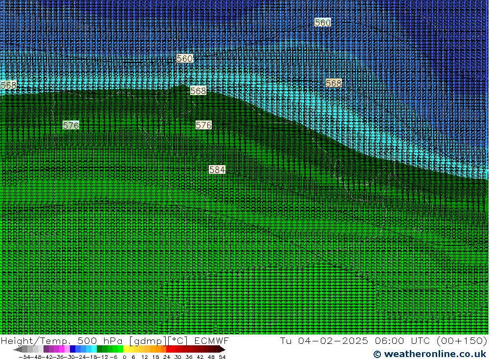Image resolution: width=489 pixels, height=359 pixels.
Task: Click the forecast date 'Tu 04-02-2025'
Action: (x=324, y=340)
